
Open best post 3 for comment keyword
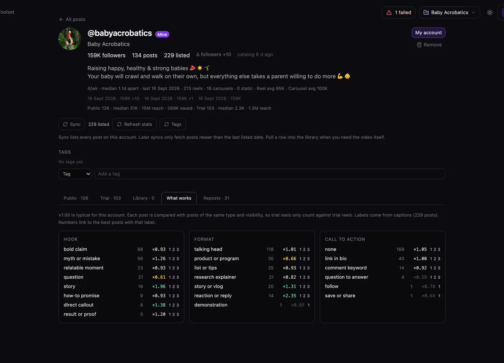(x=439, y=268)
